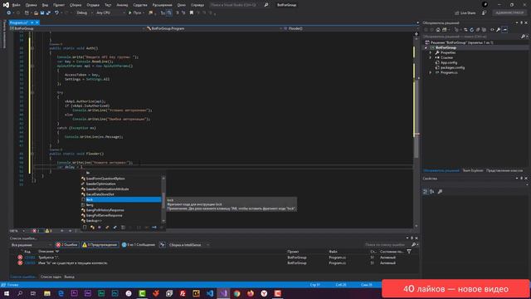This screenshot has height=299, width=531.
Task: Click Categorized icon in Properties panel
Action: pos(426,192)
